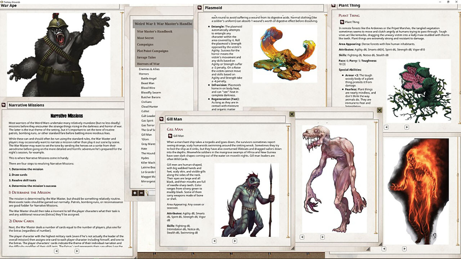Click the Plasmoid window link icon
The image size is (461, 259).
click(x=200, y=8)
